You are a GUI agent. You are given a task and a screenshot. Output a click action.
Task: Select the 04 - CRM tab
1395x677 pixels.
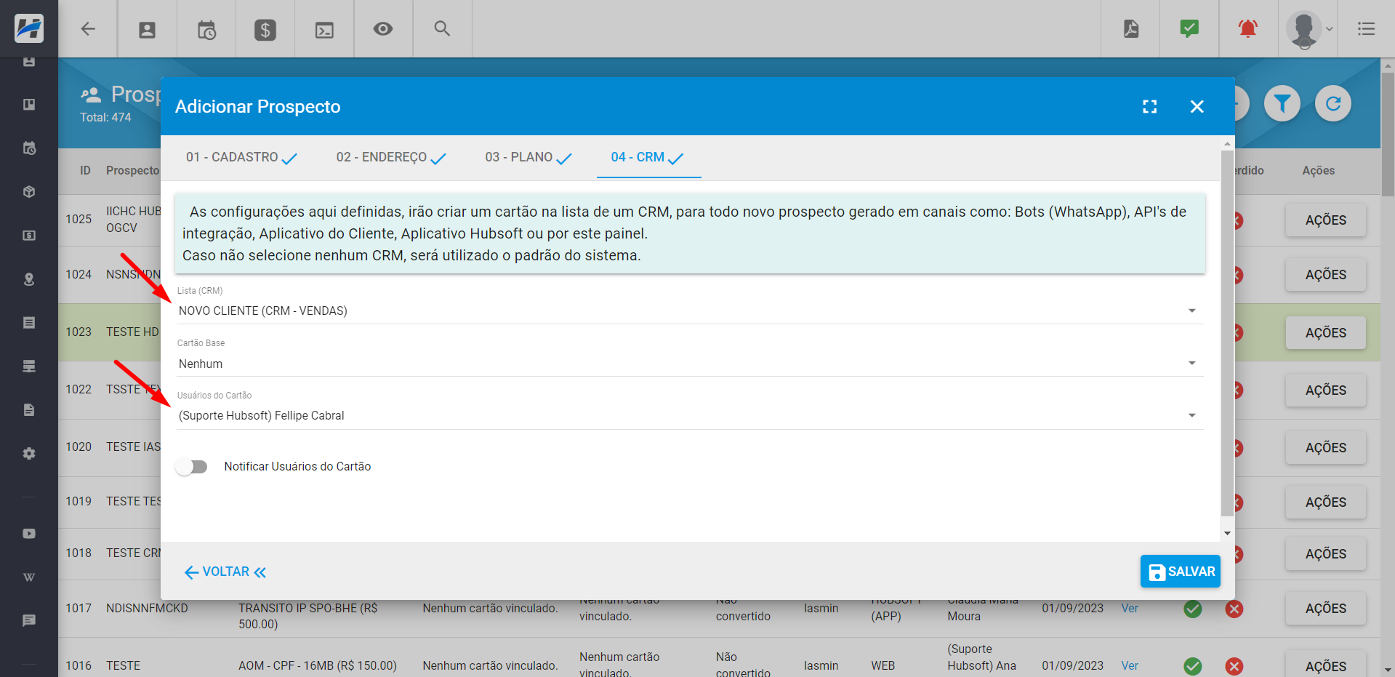click(648, 157)
